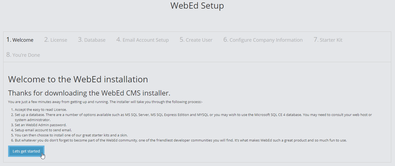Click the step number 1 before Welcome

pyautogui.click(x=8, y=40)
